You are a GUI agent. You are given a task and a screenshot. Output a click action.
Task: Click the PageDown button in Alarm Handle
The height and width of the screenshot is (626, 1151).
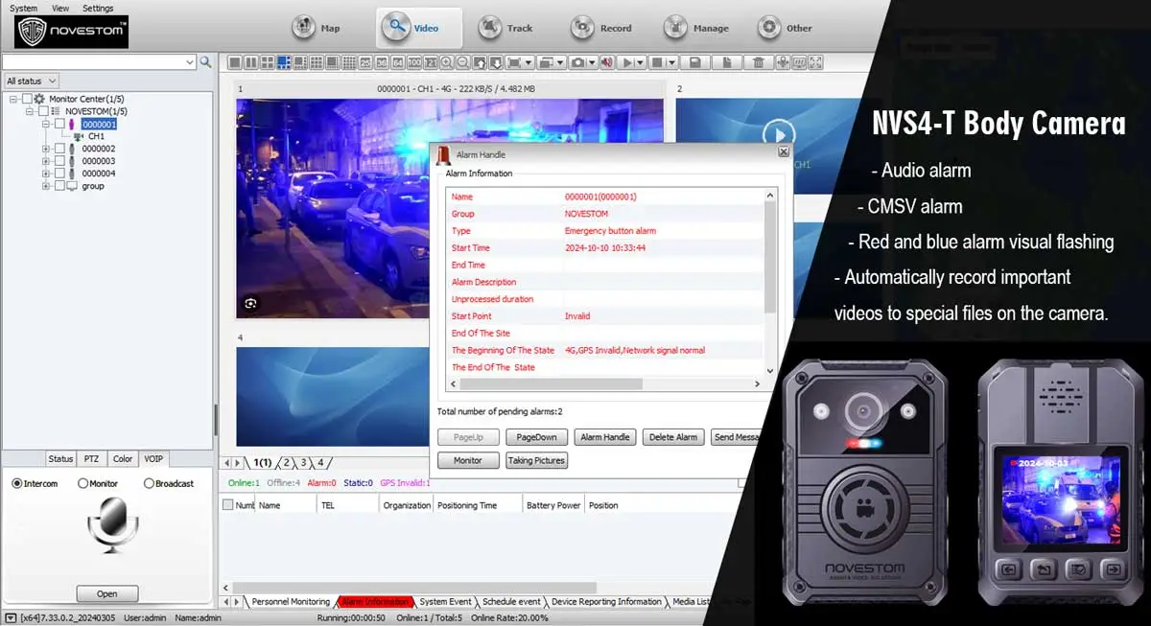pos(536,437)
